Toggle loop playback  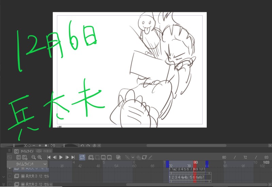tap(82, 157)
